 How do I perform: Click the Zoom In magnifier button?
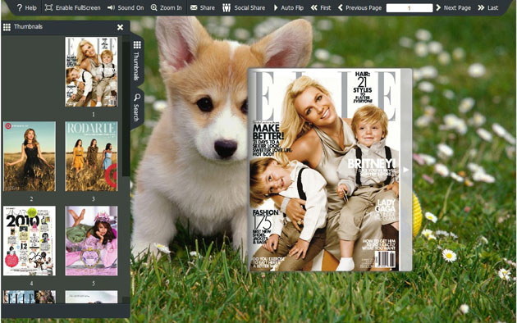tap(166, 7)
